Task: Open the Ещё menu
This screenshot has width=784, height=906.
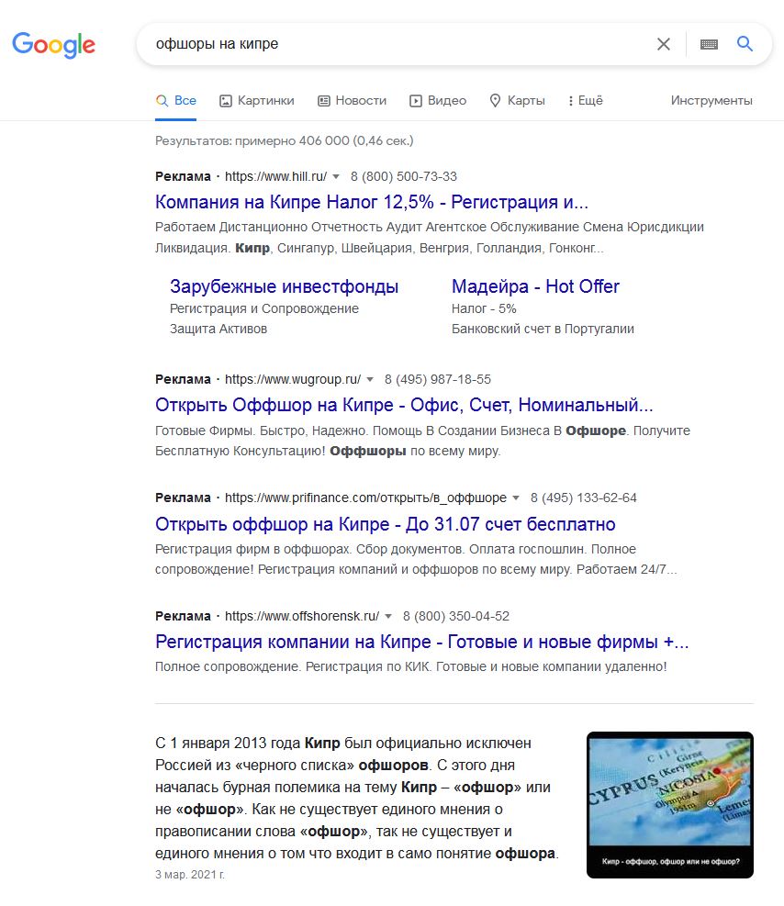Action: pos(586,101)
